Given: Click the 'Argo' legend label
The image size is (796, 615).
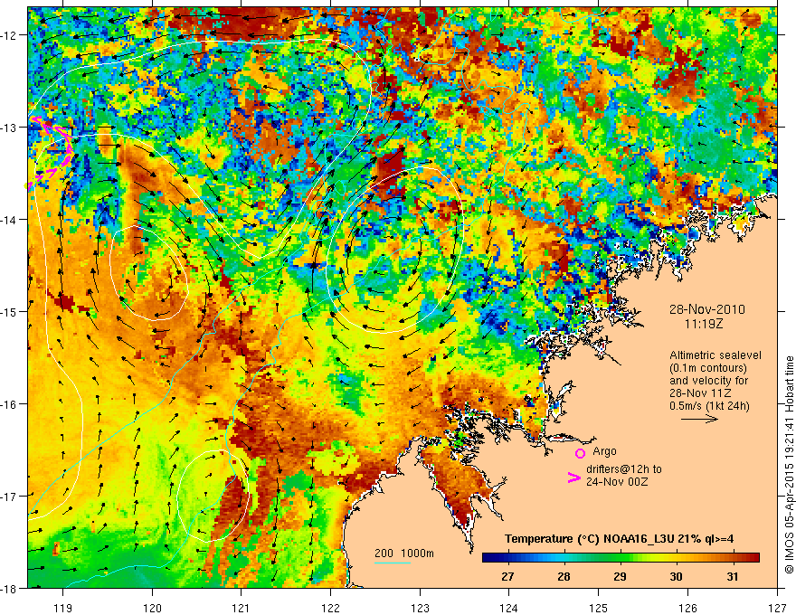Looking at the screenshot, I should (x=604, y=451).
